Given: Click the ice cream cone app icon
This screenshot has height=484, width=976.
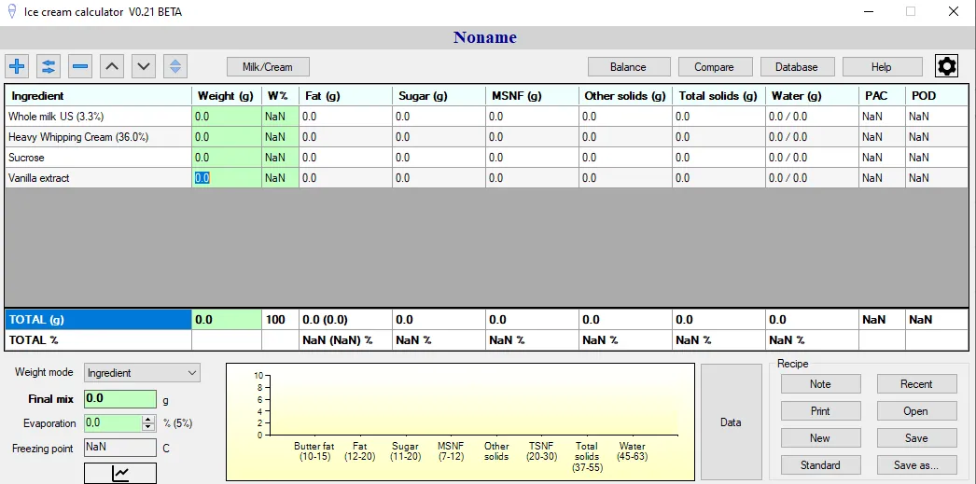Looking at the screenshot, I should point(11,11).
